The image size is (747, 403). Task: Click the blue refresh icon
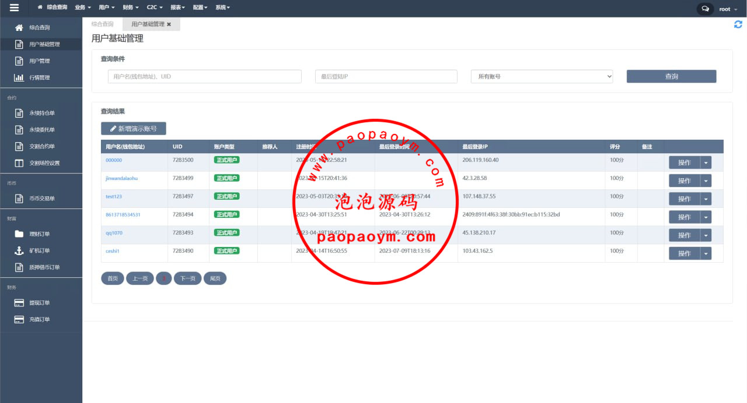738,24
